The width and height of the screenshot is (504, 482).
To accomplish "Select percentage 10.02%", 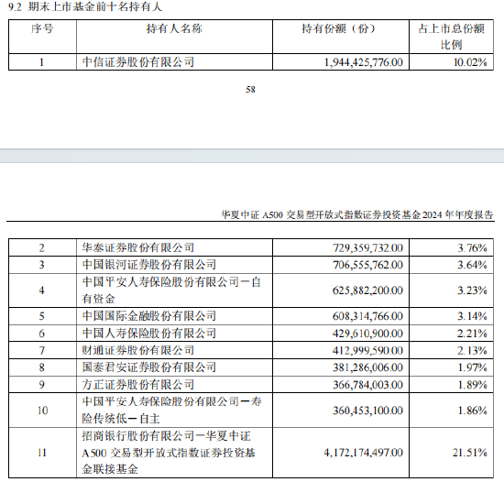I will pos(470,62).
